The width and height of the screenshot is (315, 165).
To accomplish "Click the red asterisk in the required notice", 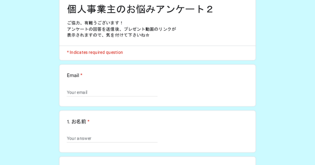I will coord(68,52).
